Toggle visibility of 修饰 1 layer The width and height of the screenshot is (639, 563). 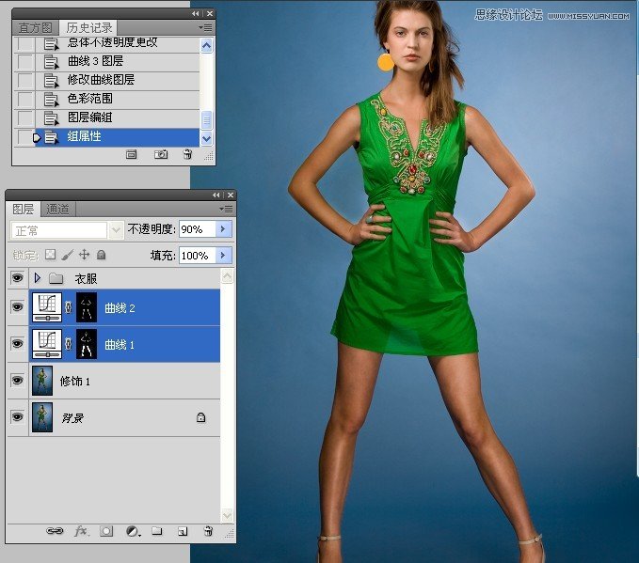point(17,381)
